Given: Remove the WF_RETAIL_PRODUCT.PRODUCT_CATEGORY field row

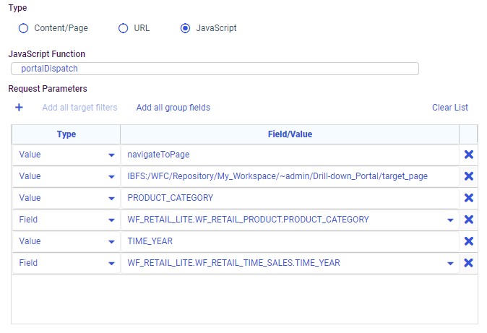Looking at the screenshot, I should pyautogui.click(x=469, y=220).
